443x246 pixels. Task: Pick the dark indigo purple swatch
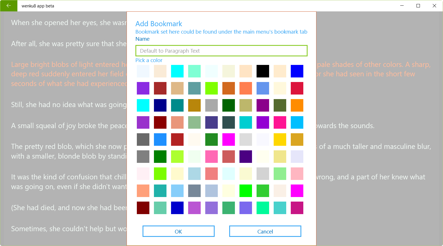[x=245, y=157]
